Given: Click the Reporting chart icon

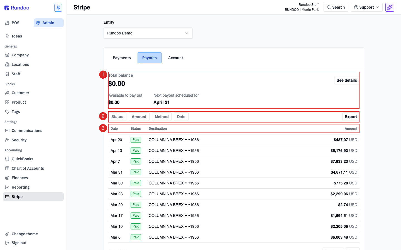Looking at the screenshot, I should pos(7,187).
